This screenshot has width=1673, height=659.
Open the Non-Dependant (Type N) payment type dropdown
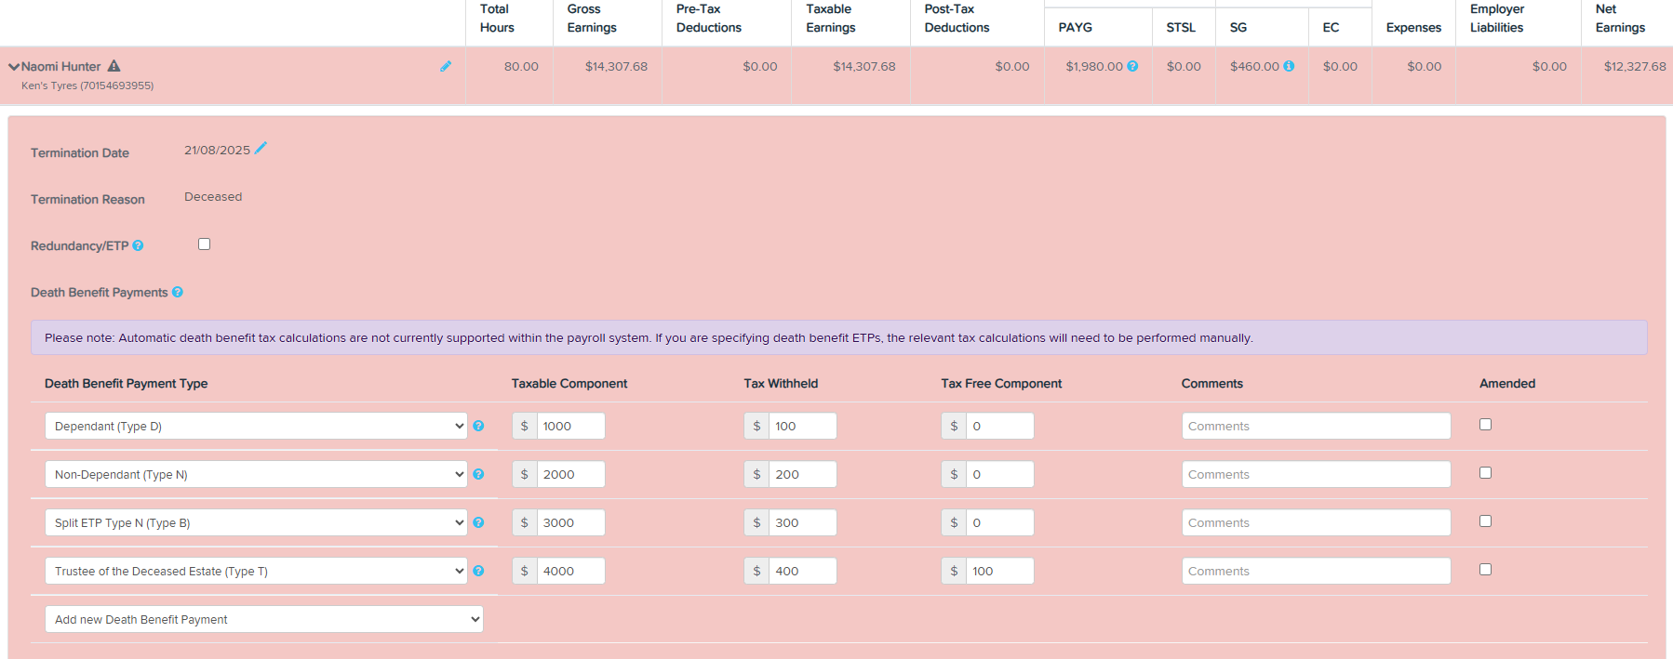255,474
